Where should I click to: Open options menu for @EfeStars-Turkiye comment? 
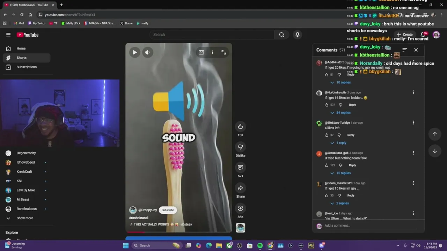coord(413,123)
